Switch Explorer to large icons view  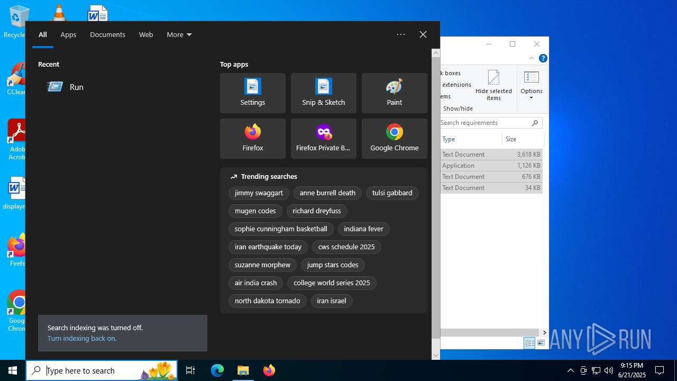click(541, 343)
